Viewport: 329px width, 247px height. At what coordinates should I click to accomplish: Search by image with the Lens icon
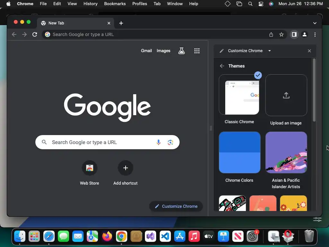170,142
